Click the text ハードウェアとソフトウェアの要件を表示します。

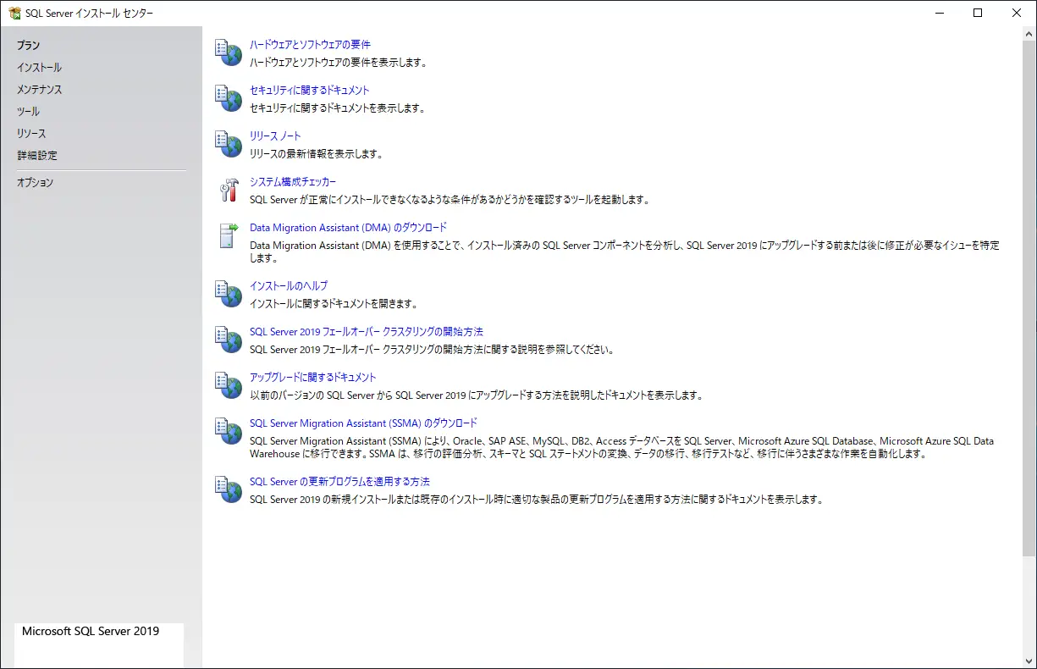tap(338, 62)
